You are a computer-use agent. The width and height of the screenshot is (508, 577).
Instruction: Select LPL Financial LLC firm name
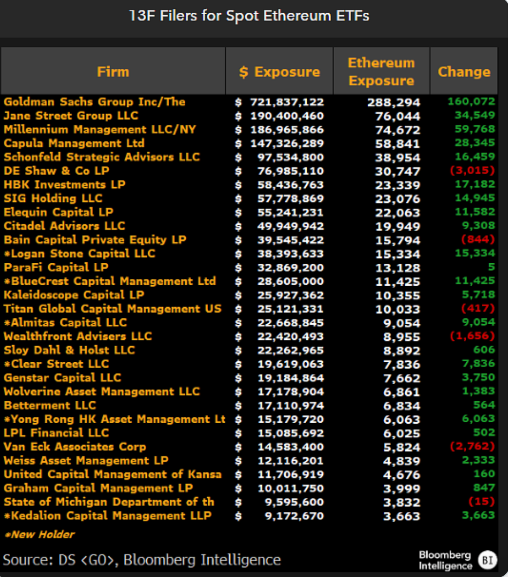point(56,433)
